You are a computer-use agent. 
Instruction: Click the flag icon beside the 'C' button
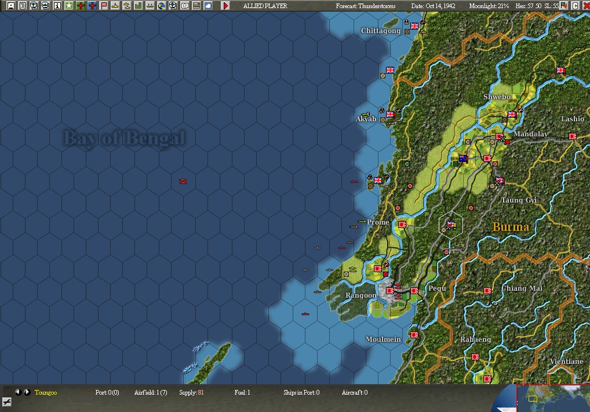pyautogui.click(x=564, y=6)
